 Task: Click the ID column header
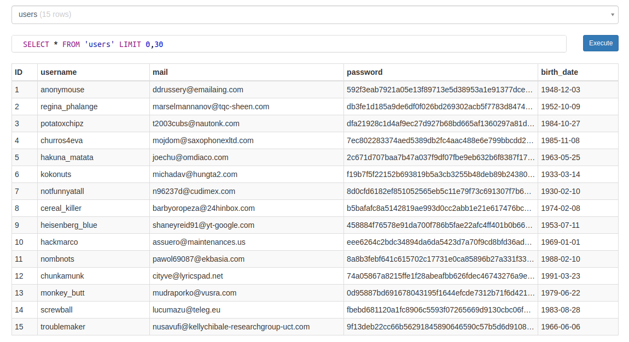(19, 72)
